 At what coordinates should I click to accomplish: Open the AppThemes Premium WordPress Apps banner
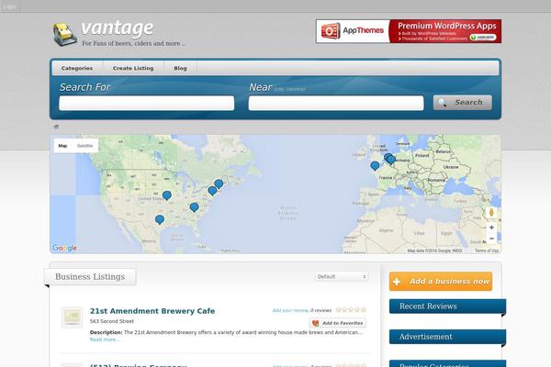(x=409, y=31)
